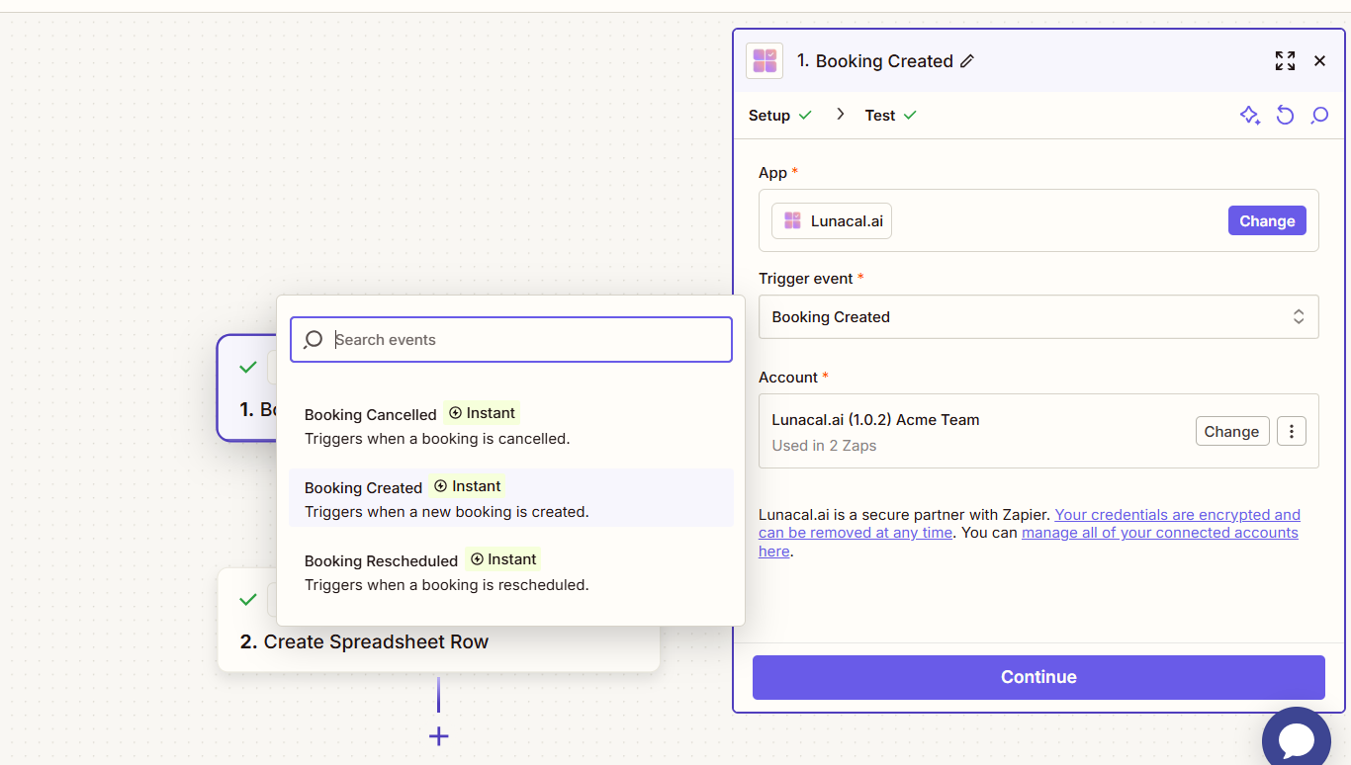1351x765 pixels.
Task: Click Instant badge beside Booking Created
Action: (468, 486)
